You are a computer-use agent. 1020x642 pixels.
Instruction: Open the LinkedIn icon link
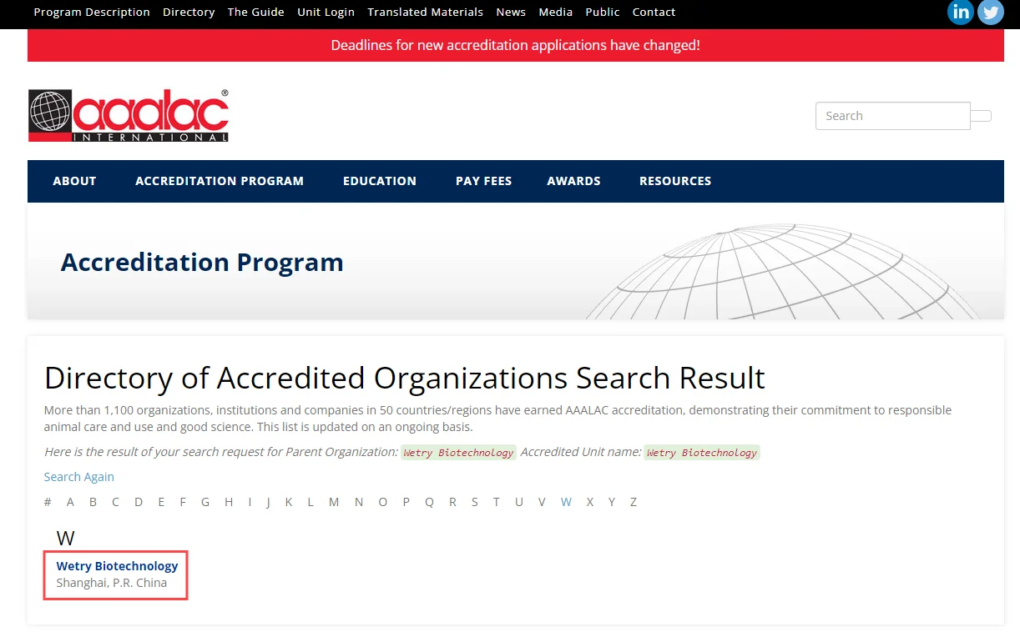click(x=961, y=12)
